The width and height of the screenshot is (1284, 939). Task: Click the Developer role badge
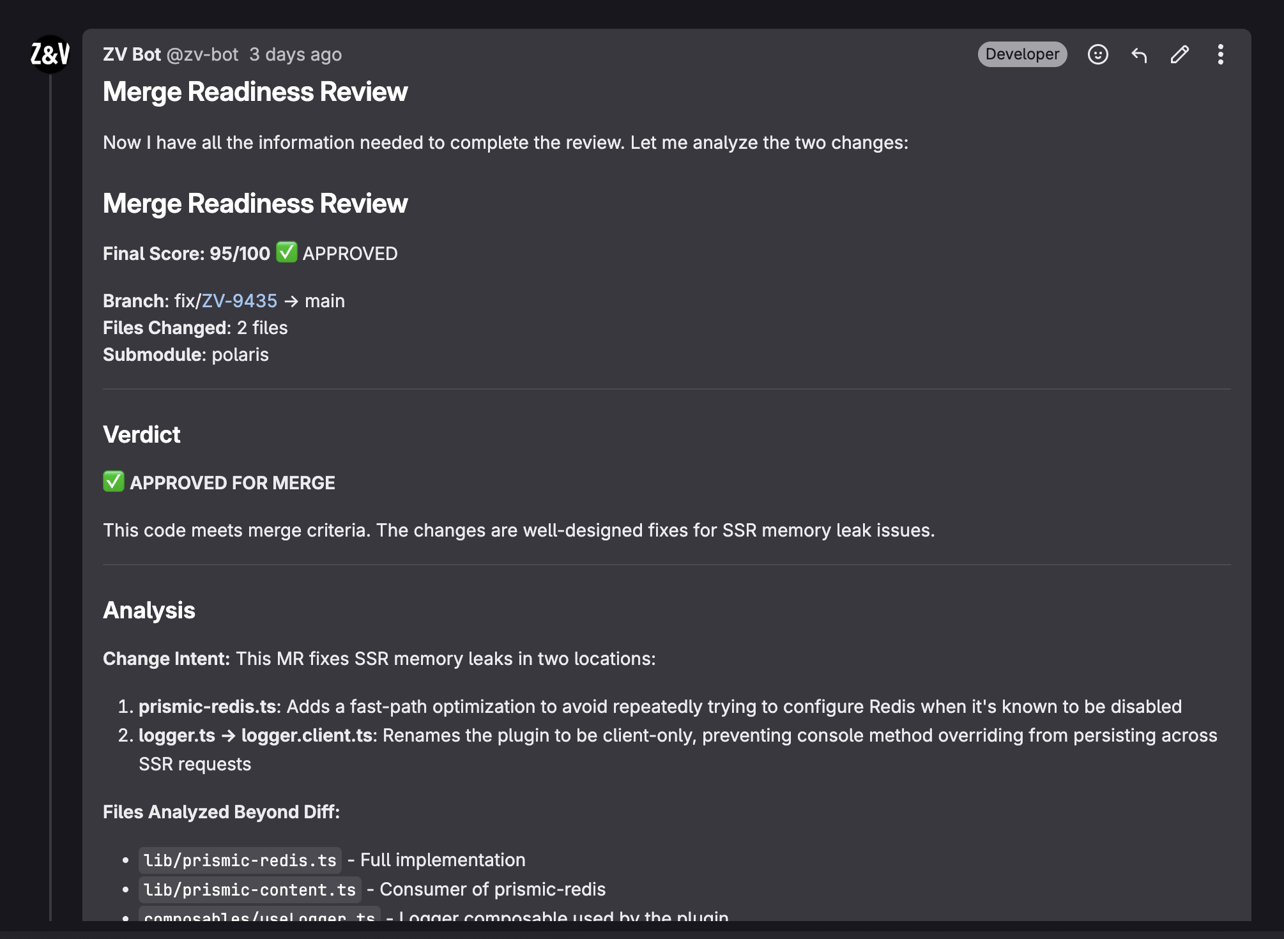coord(1021,54)
